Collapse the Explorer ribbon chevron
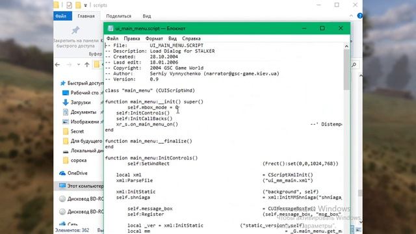 351,16
